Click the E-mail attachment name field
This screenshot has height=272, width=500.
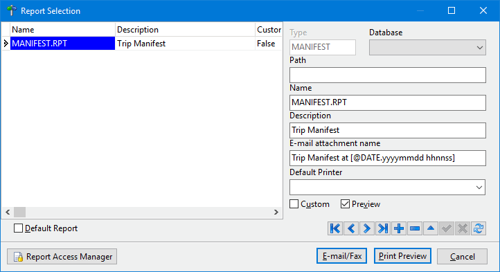388,158
